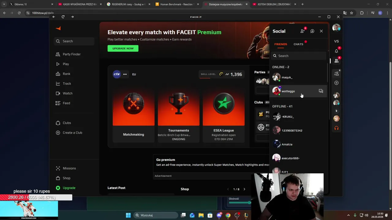392x220 pixels.
Task: Click the UPGRADE NOW button
Action: tap(123, 48)
